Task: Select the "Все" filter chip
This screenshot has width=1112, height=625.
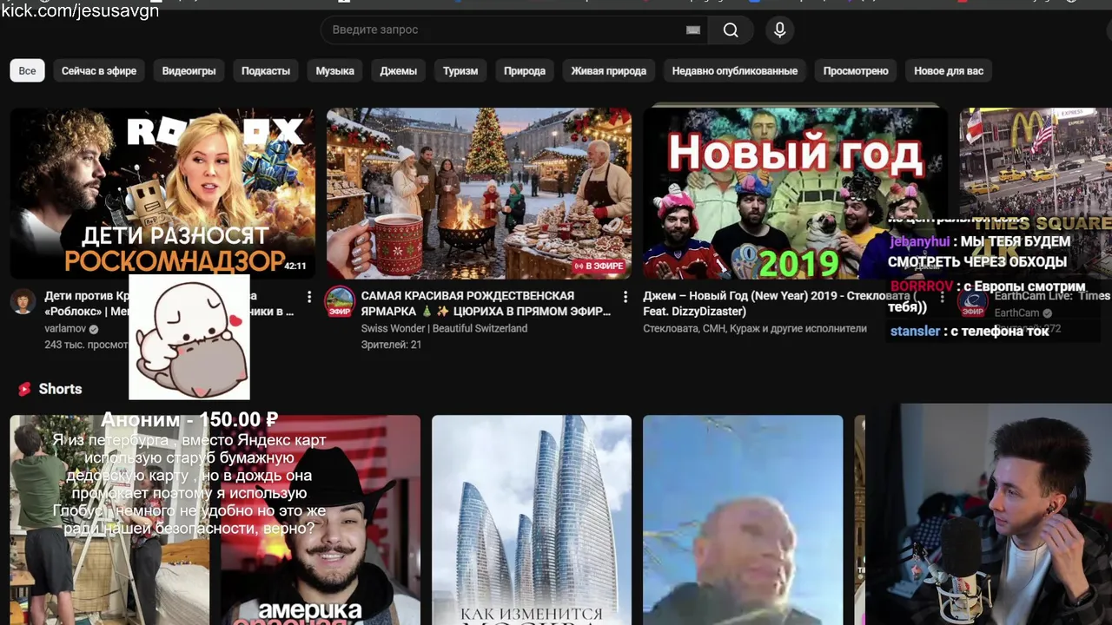Action: (28, 71)
